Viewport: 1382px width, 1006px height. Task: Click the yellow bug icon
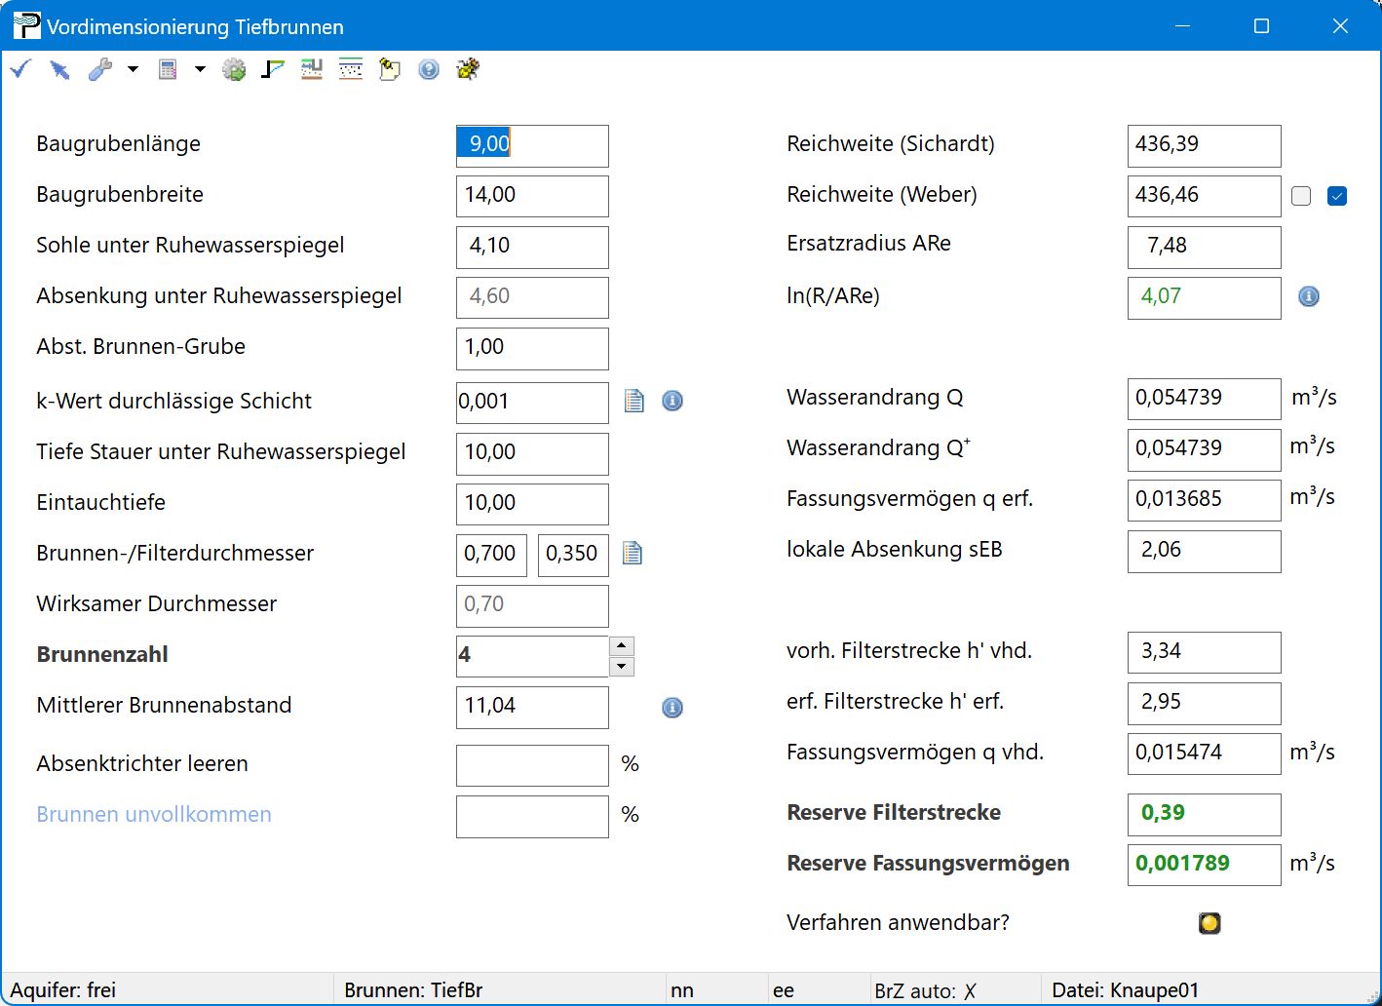point(468,69)
